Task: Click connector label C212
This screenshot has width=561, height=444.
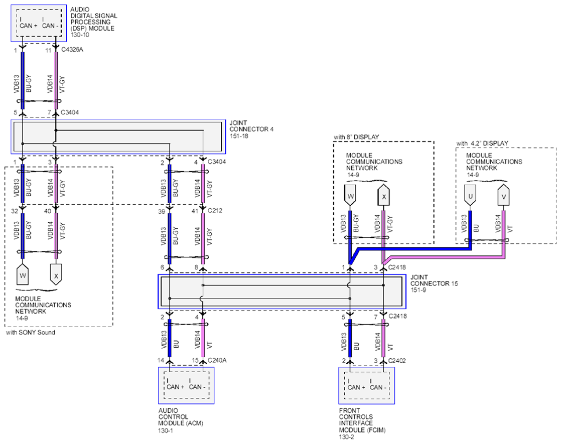Action: [x=215, y=211]
